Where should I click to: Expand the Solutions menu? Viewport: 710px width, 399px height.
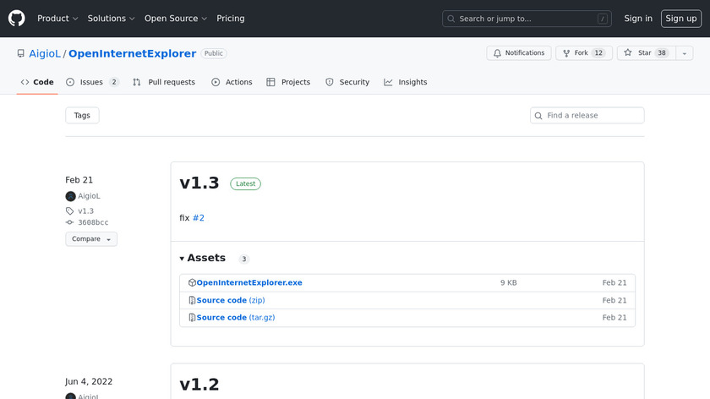click(x=111, y=18)
